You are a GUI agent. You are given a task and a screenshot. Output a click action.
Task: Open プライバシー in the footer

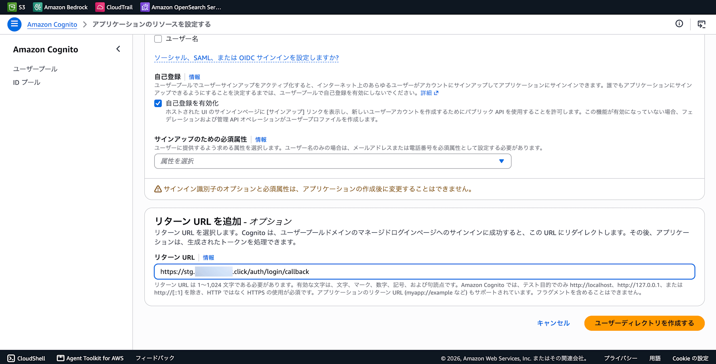coord(621,358)
